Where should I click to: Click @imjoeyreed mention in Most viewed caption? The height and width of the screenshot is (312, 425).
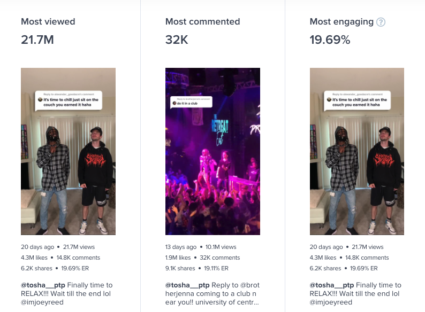pyautogui.click(x=42, y=302)
